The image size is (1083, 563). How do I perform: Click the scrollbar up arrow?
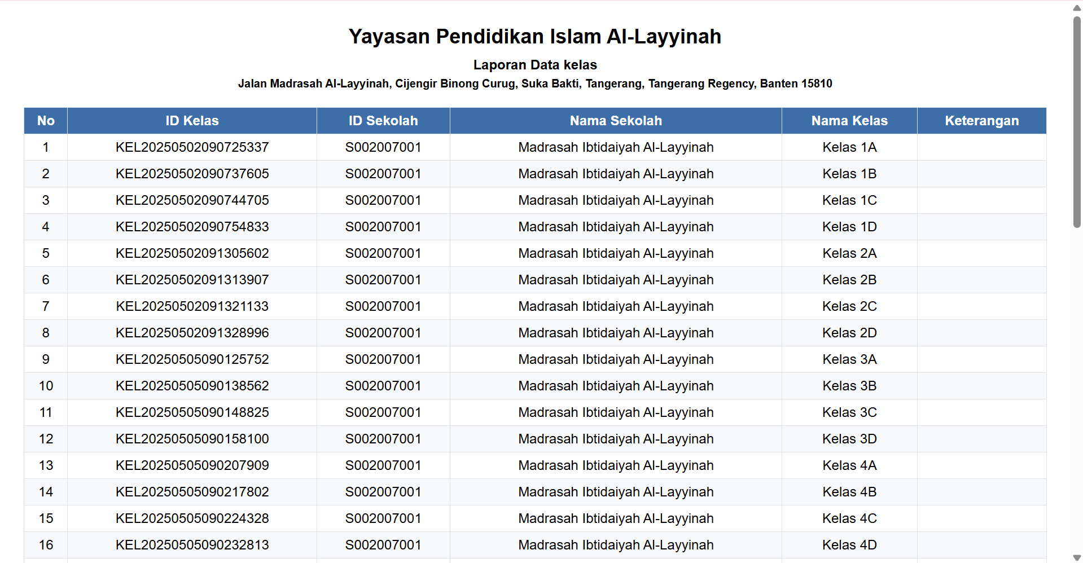(x=1076, y=7)
